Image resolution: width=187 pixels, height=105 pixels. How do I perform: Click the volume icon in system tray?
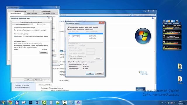[x=168, y=103]
